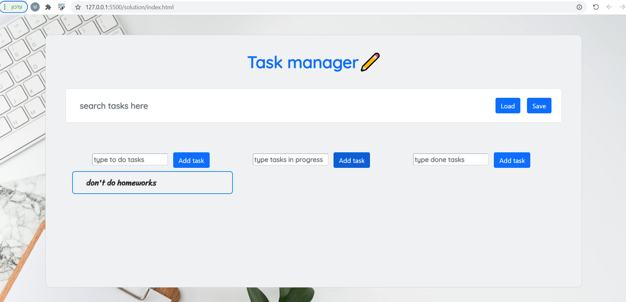
Task: Click the pencil emoji next to Task manager
Action: click(370, 62)
